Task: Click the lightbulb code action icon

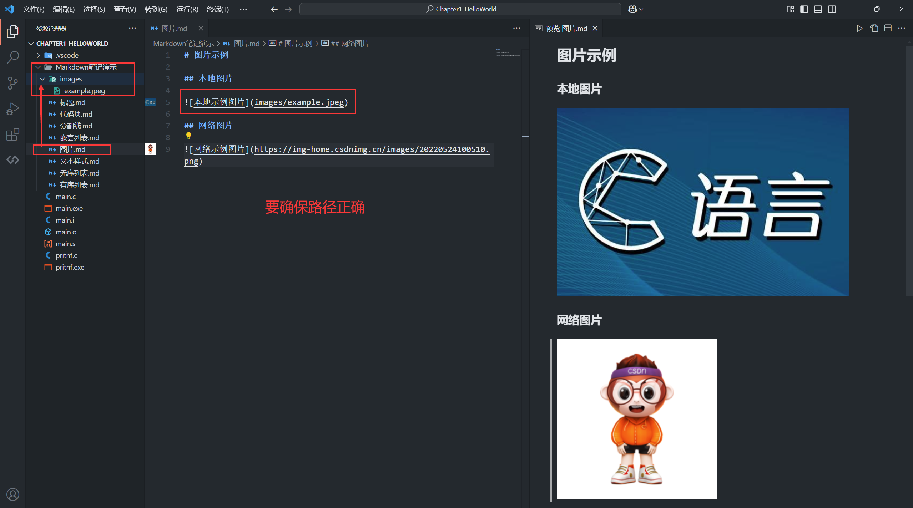Action: [x=189, y=136]
